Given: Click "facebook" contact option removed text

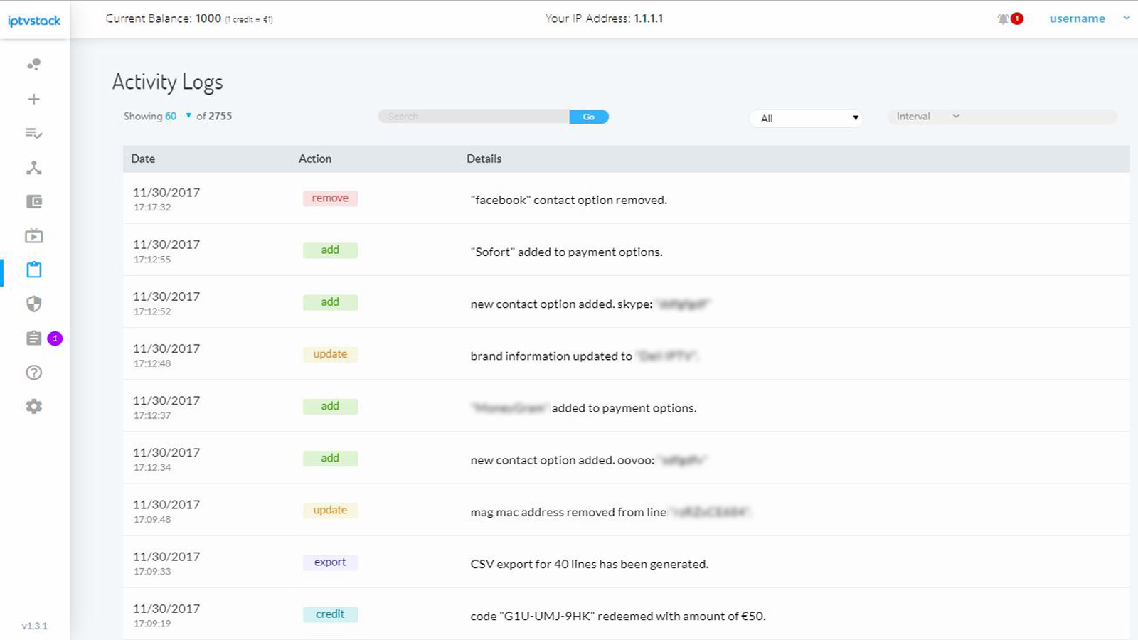Looking at the screenshot, I should pyautogui.click(x=569, y=200).
